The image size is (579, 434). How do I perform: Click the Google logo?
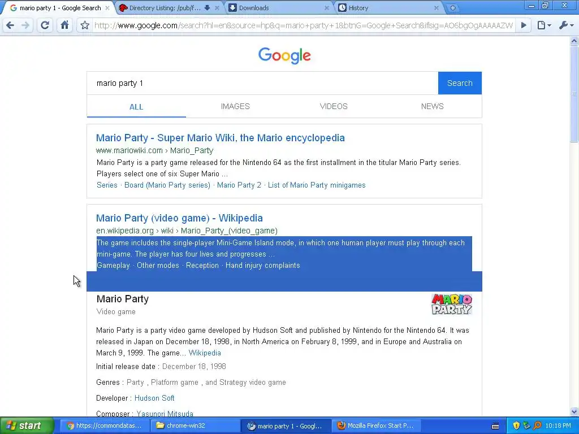point(284,55)
